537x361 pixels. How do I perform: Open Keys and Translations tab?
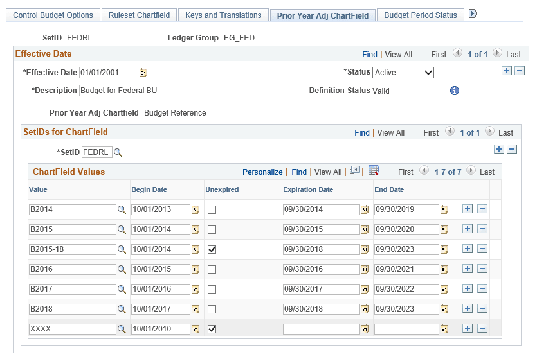coord(223,15)
